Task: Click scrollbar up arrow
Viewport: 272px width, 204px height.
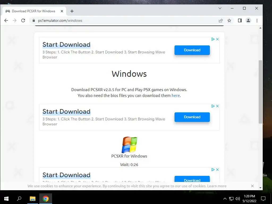Action: [260, 28]
